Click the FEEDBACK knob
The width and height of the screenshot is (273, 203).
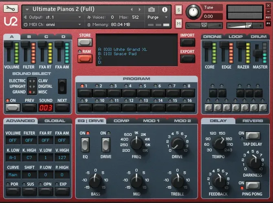pyautogui.click(x=219, y=181)
